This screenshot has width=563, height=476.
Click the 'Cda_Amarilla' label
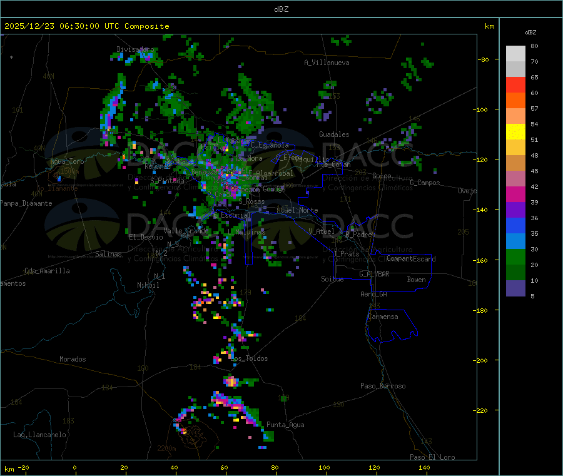coord(47,271)
